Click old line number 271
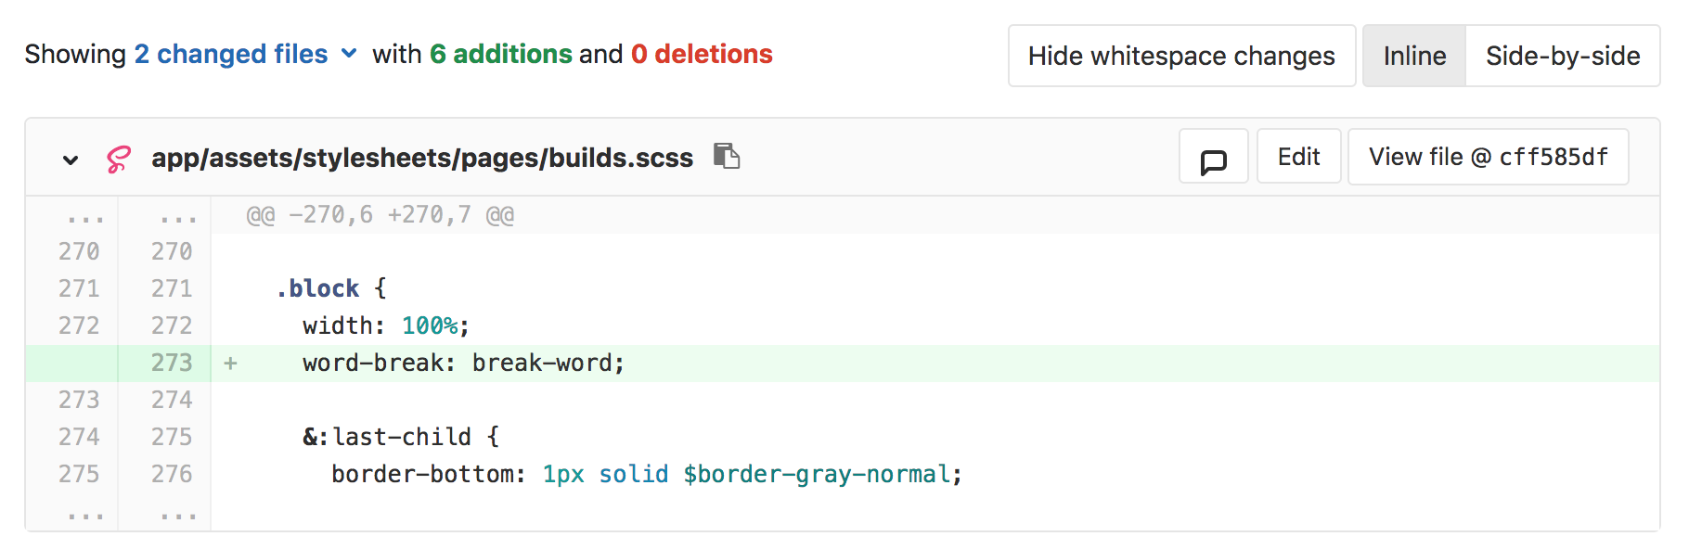1689x549 pixels. click(79, 288)
